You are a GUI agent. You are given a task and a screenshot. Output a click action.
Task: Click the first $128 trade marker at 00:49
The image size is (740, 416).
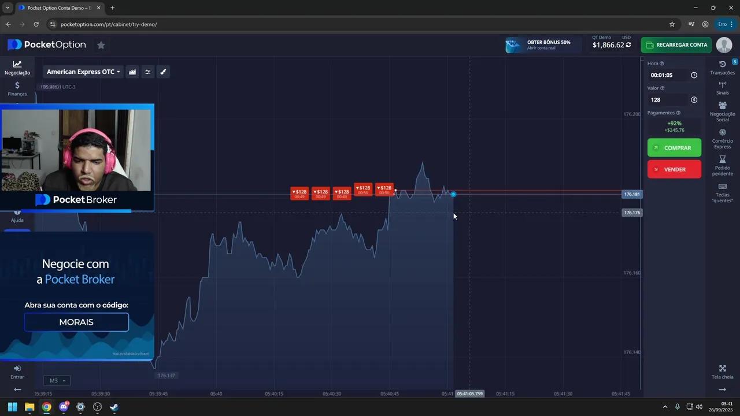point(299,194)
